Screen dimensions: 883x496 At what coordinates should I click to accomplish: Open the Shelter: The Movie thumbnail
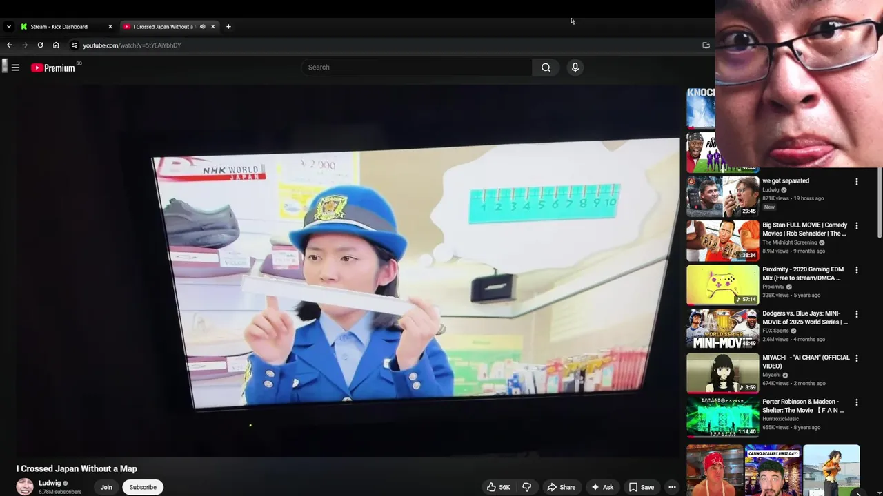click(722, 417)
